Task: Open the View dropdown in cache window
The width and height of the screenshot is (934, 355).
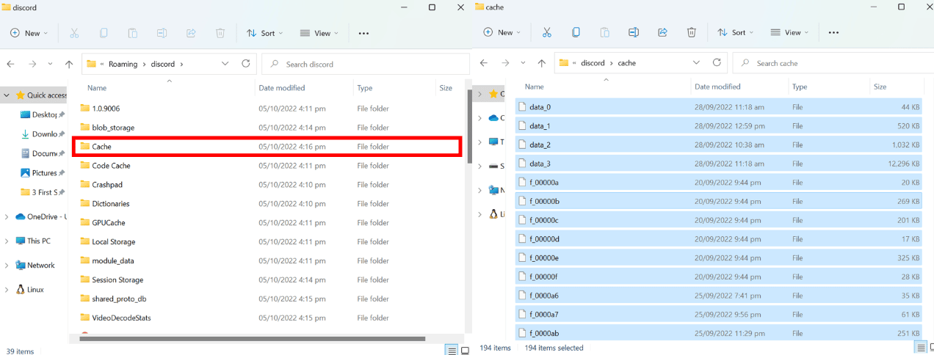Action: coord(789,32)
